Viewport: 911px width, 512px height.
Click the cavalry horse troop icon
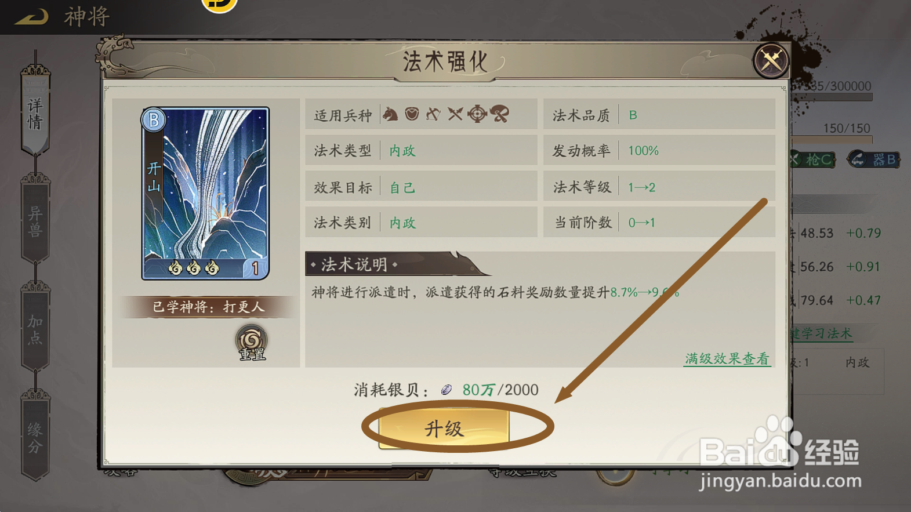click(x=390, y=114)
